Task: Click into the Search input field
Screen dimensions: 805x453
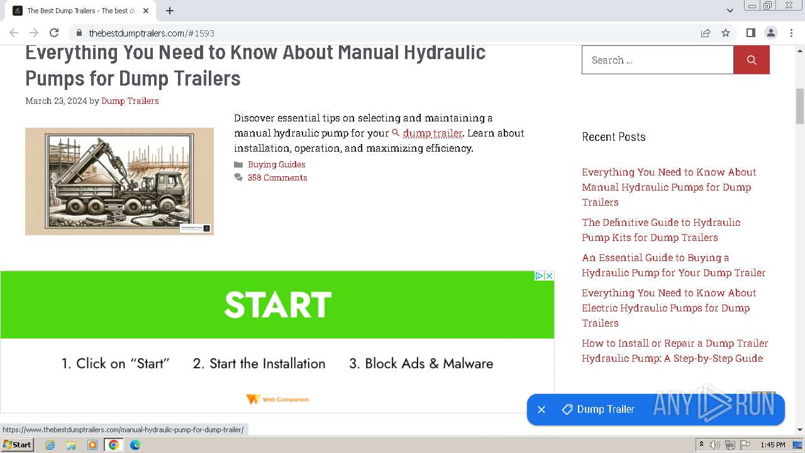Action: tap(657, 60)
